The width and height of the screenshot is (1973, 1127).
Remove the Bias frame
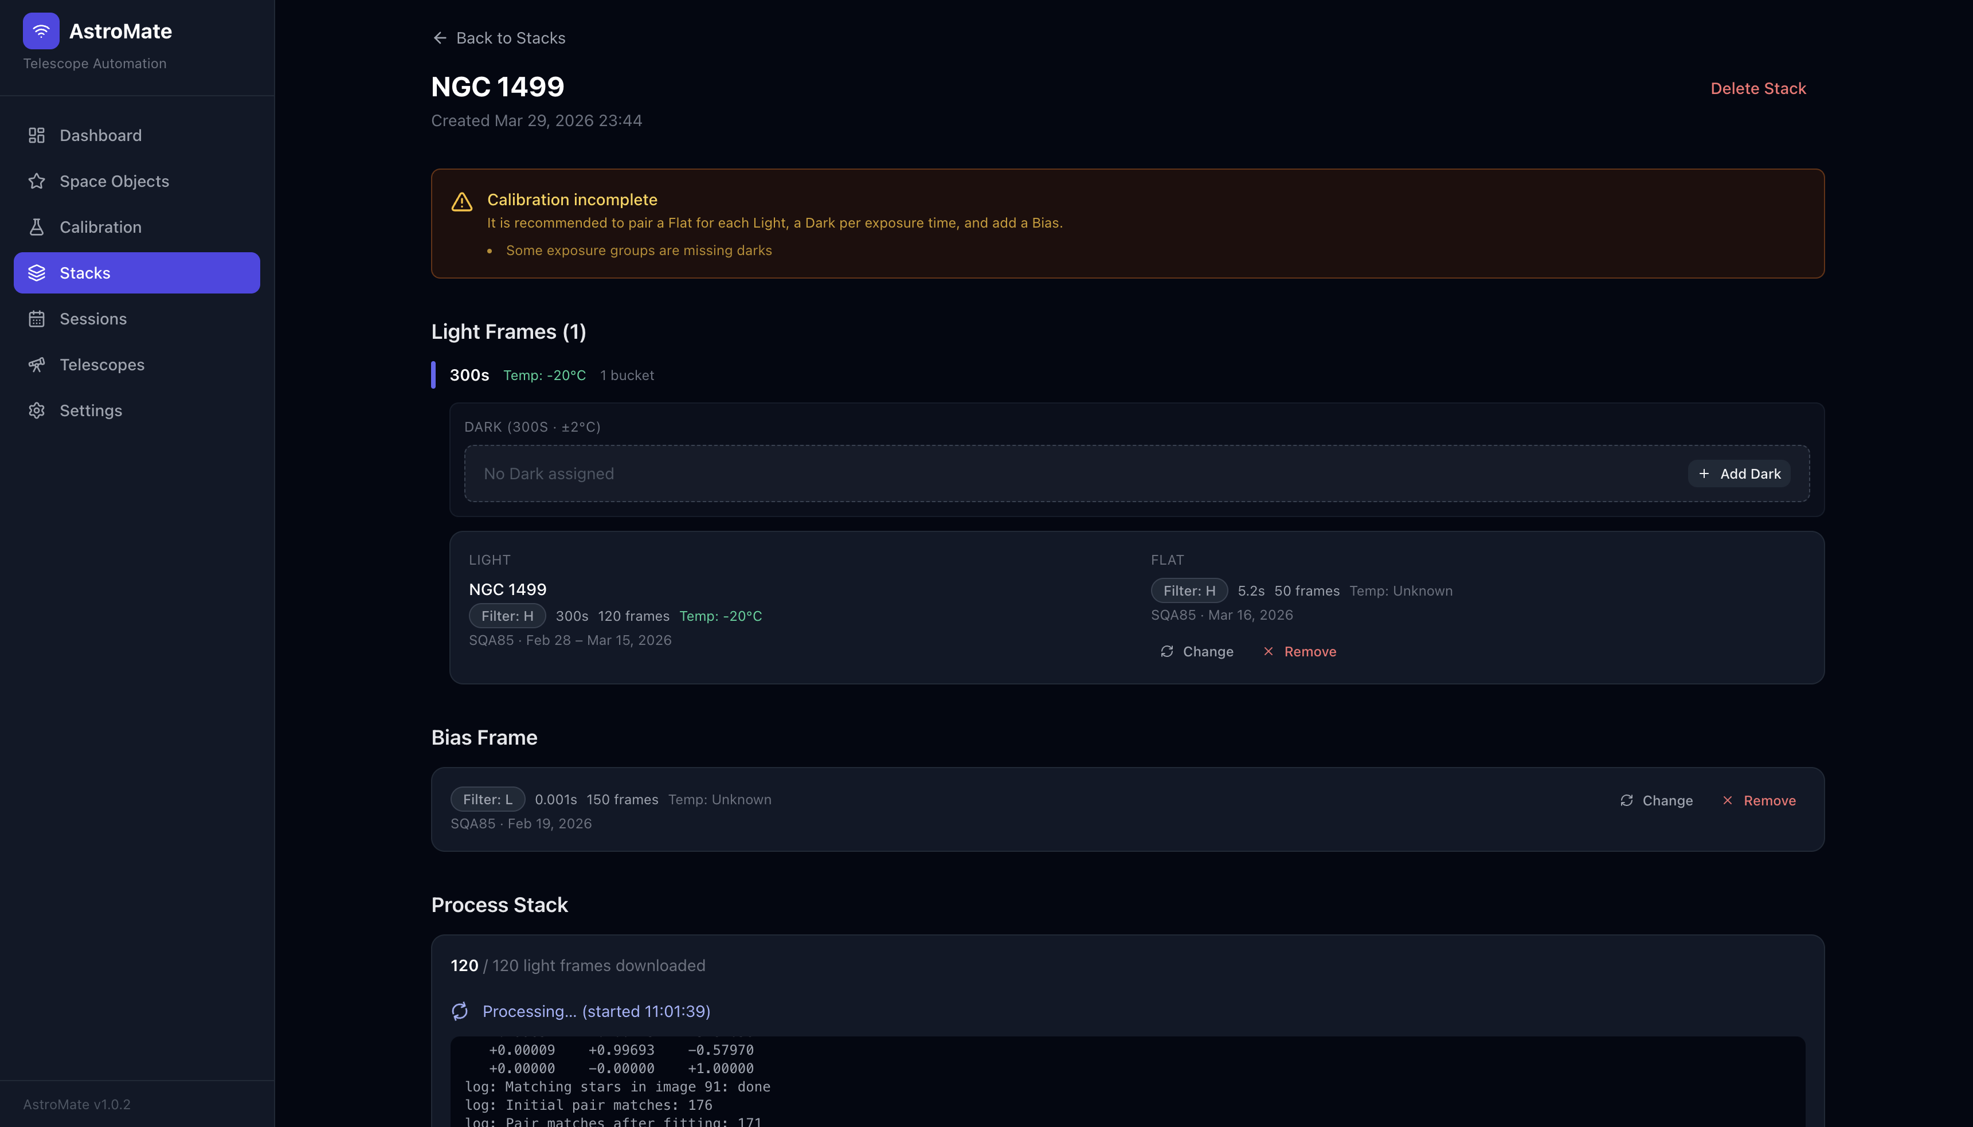coord(1759,800)
